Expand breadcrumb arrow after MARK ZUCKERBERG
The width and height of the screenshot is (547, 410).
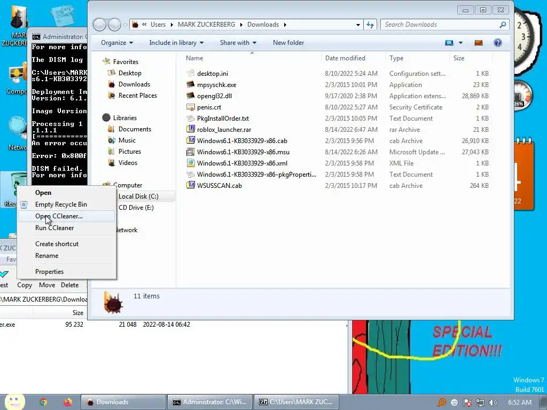coord(241,25)
